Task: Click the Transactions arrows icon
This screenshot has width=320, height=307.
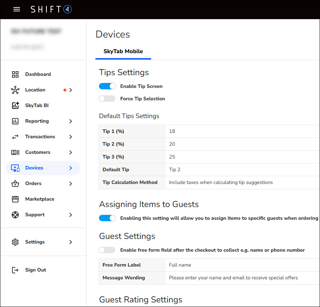Action: coord(15,136)
